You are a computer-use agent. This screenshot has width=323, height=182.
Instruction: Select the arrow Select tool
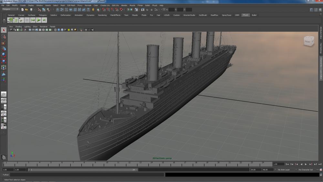(4, 30)
